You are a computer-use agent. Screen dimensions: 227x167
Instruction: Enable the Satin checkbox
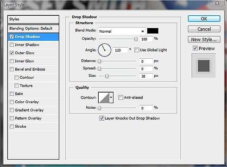point(12,93)
